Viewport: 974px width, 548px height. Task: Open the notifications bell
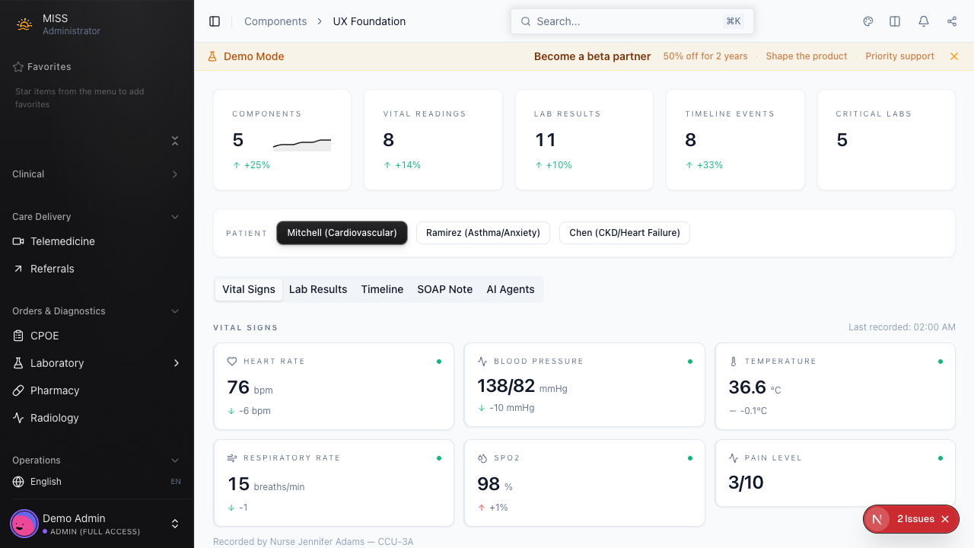924,21
